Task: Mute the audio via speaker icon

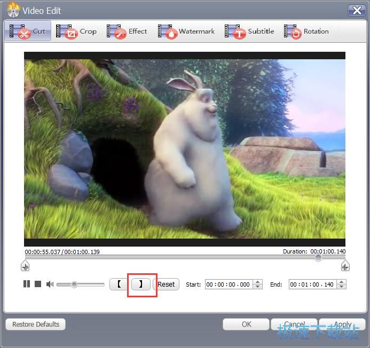Action: pyautogui.click(x=50, y=284)
